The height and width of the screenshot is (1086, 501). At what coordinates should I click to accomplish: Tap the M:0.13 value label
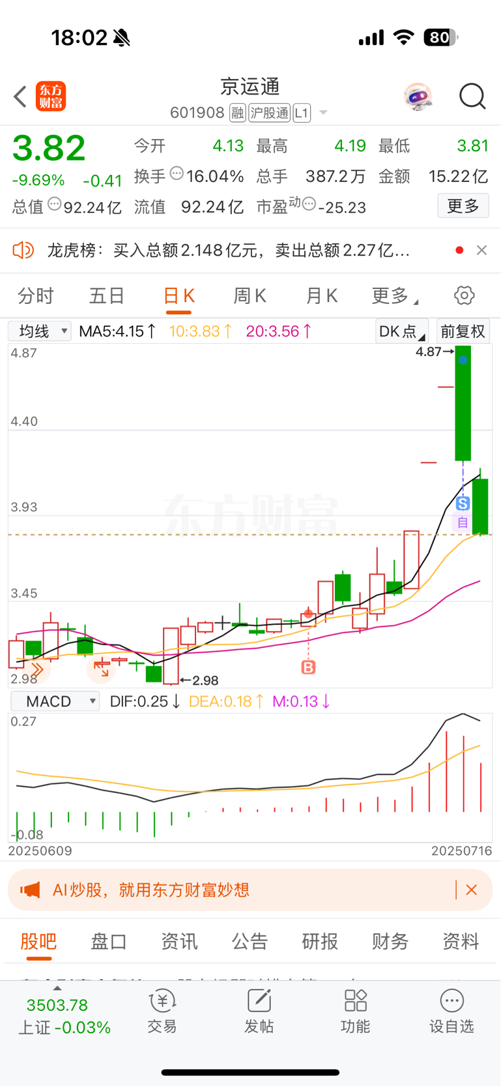302,701
